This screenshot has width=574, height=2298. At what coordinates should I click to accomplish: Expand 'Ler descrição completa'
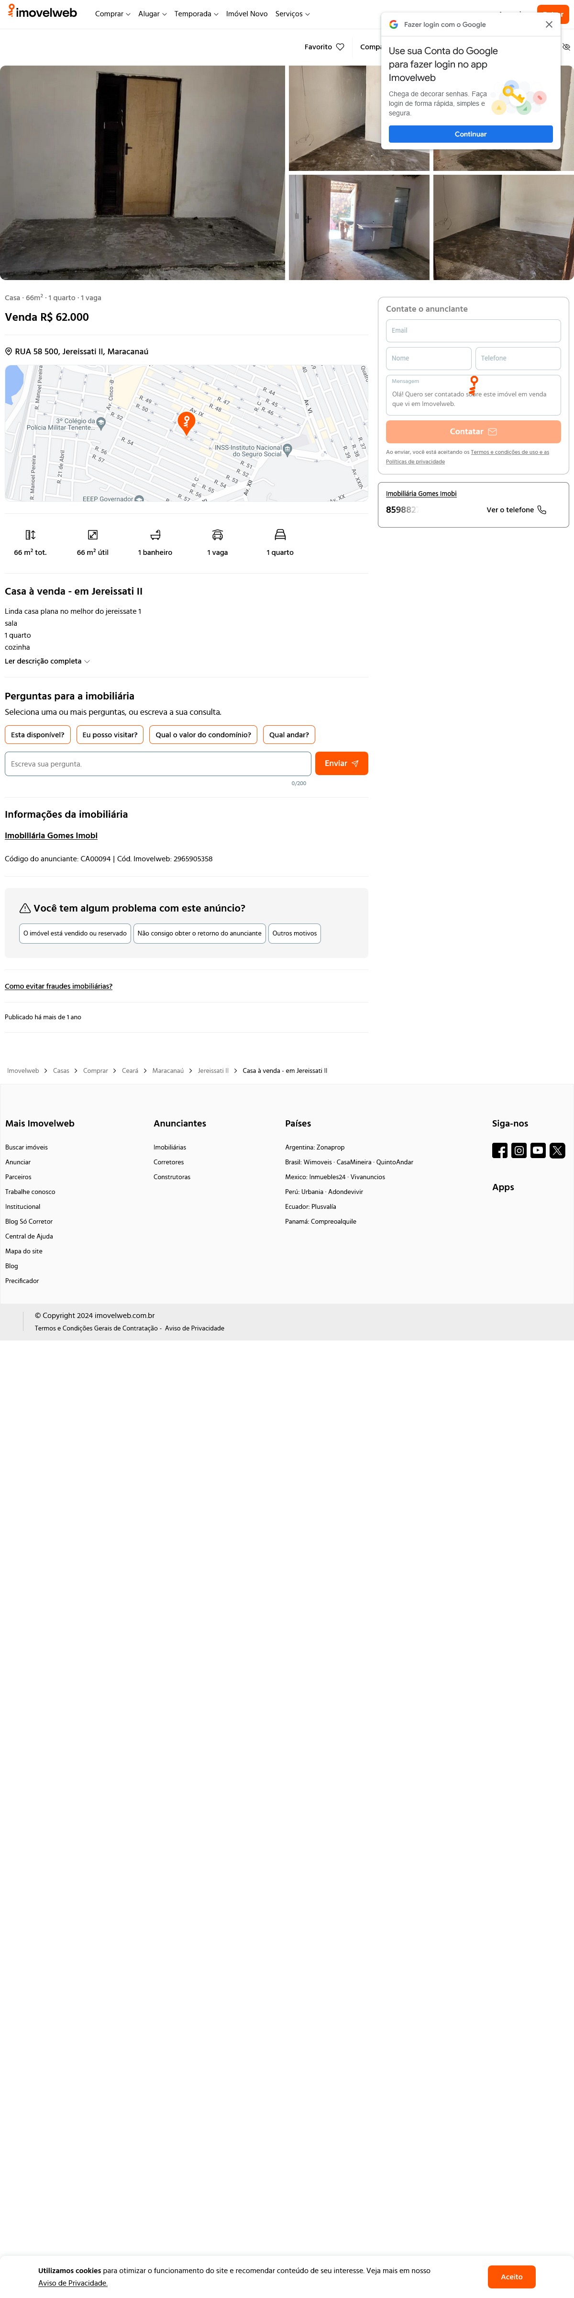pyautogui.click(x=47, y=661)
